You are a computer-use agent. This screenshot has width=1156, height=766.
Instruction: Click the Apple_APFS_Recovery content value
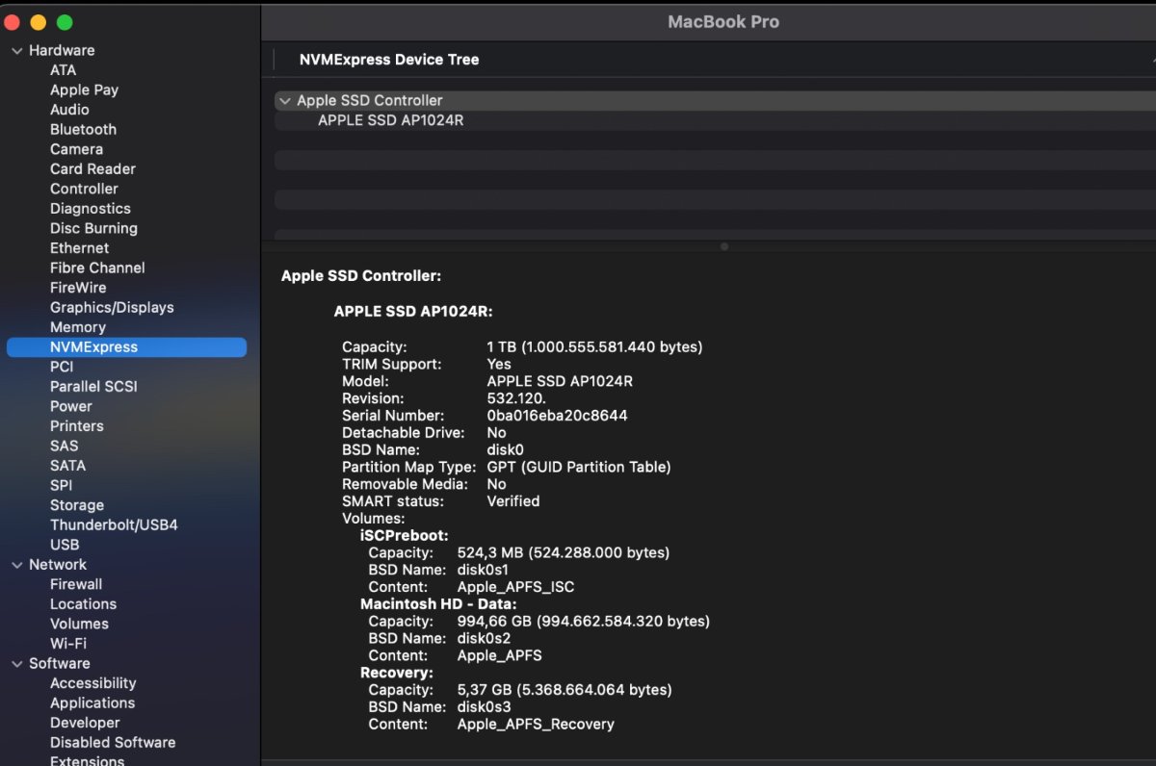click(536, 725)
